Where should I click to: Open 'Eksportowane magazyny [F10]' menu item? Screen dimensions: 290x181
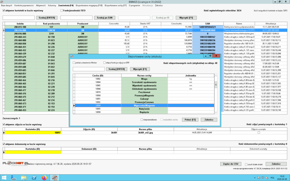pyautogui.click(x=89, y=5)
